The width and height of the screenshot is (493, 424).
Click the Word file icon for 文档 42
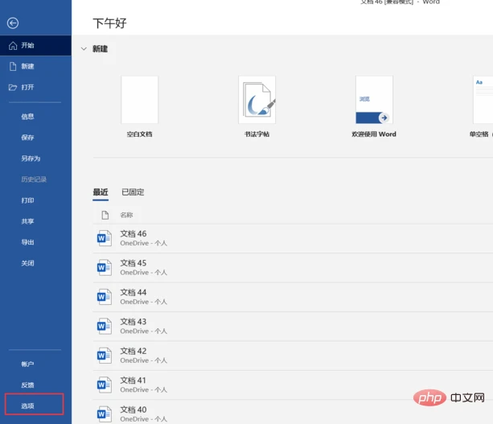(x=104, y=355)
